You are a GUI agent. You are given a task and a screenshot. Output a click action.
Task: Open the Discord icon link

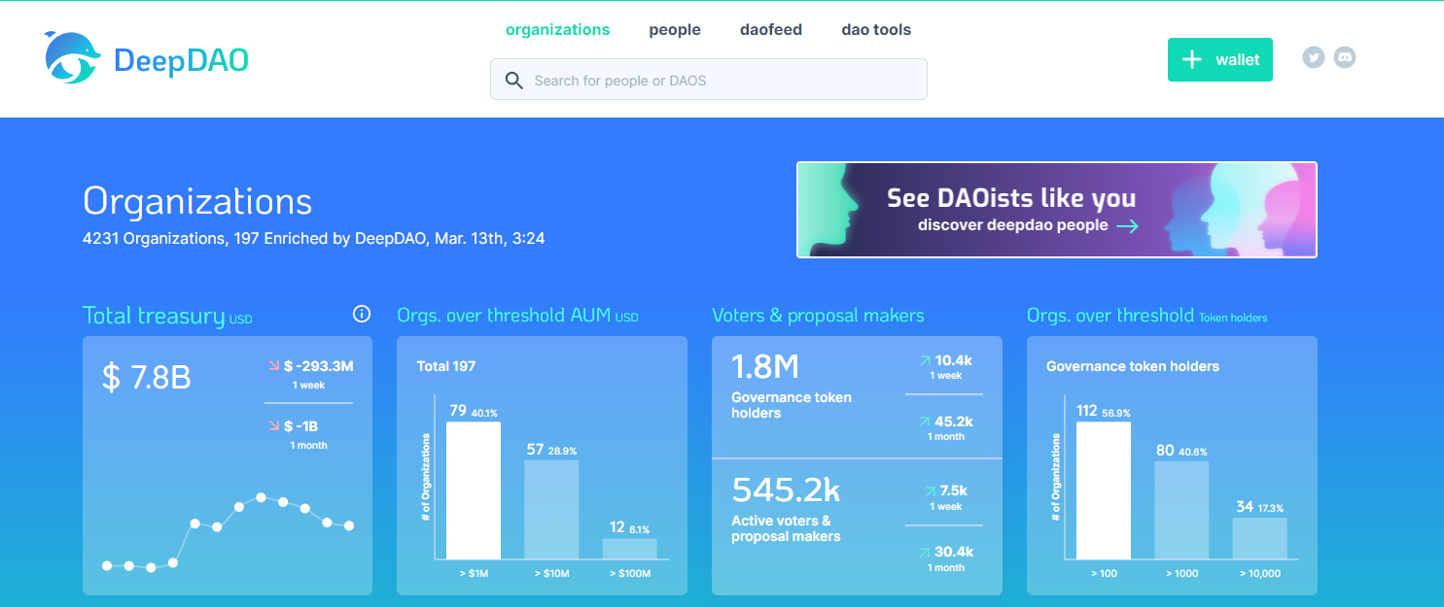1344,57
